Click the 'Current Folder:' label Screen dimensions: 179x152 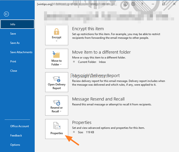[87, 62]
